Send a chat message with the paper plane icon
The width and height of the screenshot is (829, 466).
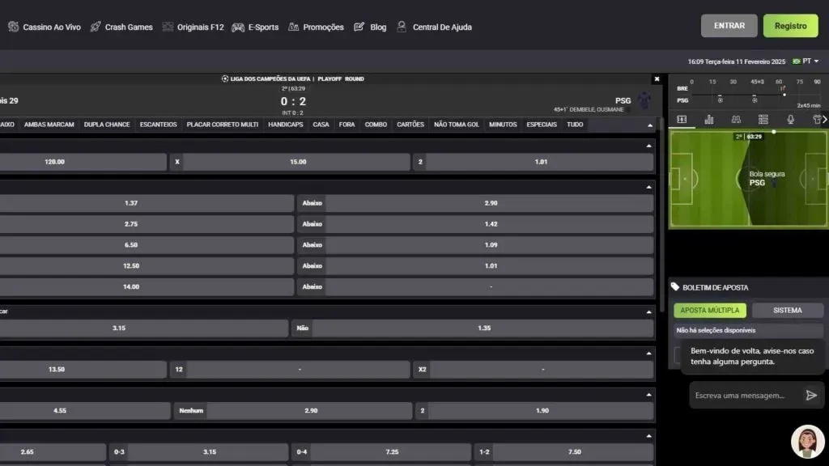click(x=810, y=396)
